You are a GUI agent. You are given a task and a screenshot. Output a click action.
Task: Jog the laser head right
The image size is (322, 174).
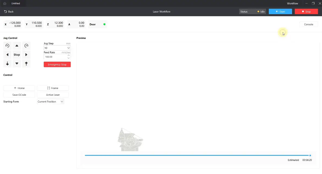click(26, 55)
